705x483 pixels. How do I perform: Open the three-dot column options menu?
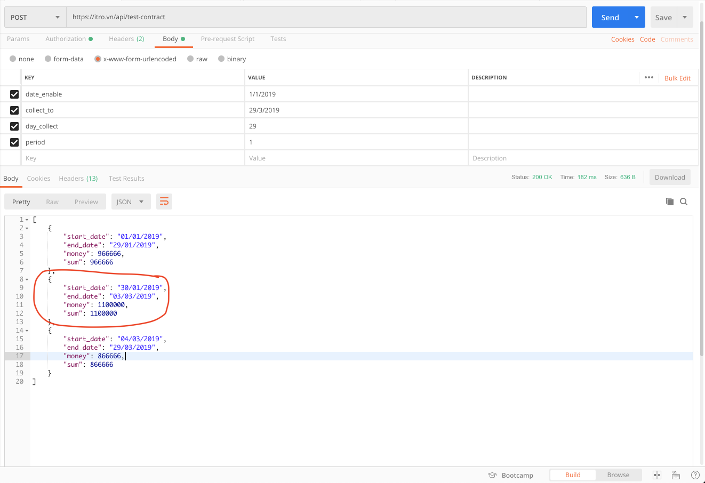tap(648, 78)
